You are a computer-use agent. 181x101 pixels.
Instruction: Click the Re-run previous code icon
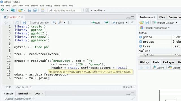tap(106, 22)
